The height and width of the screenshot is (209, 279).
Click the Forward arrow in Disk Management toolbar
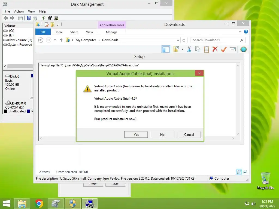(x=12, y=18)
